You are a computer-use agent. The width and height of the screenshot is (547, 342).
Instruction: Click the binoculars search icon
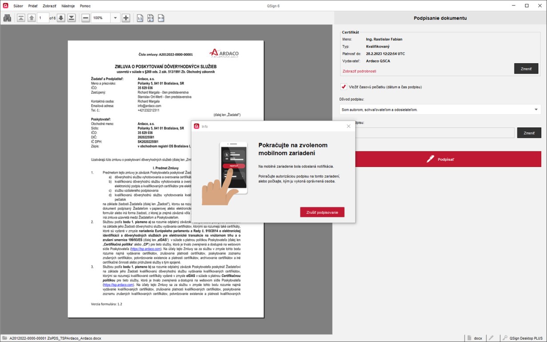point(7,18)
